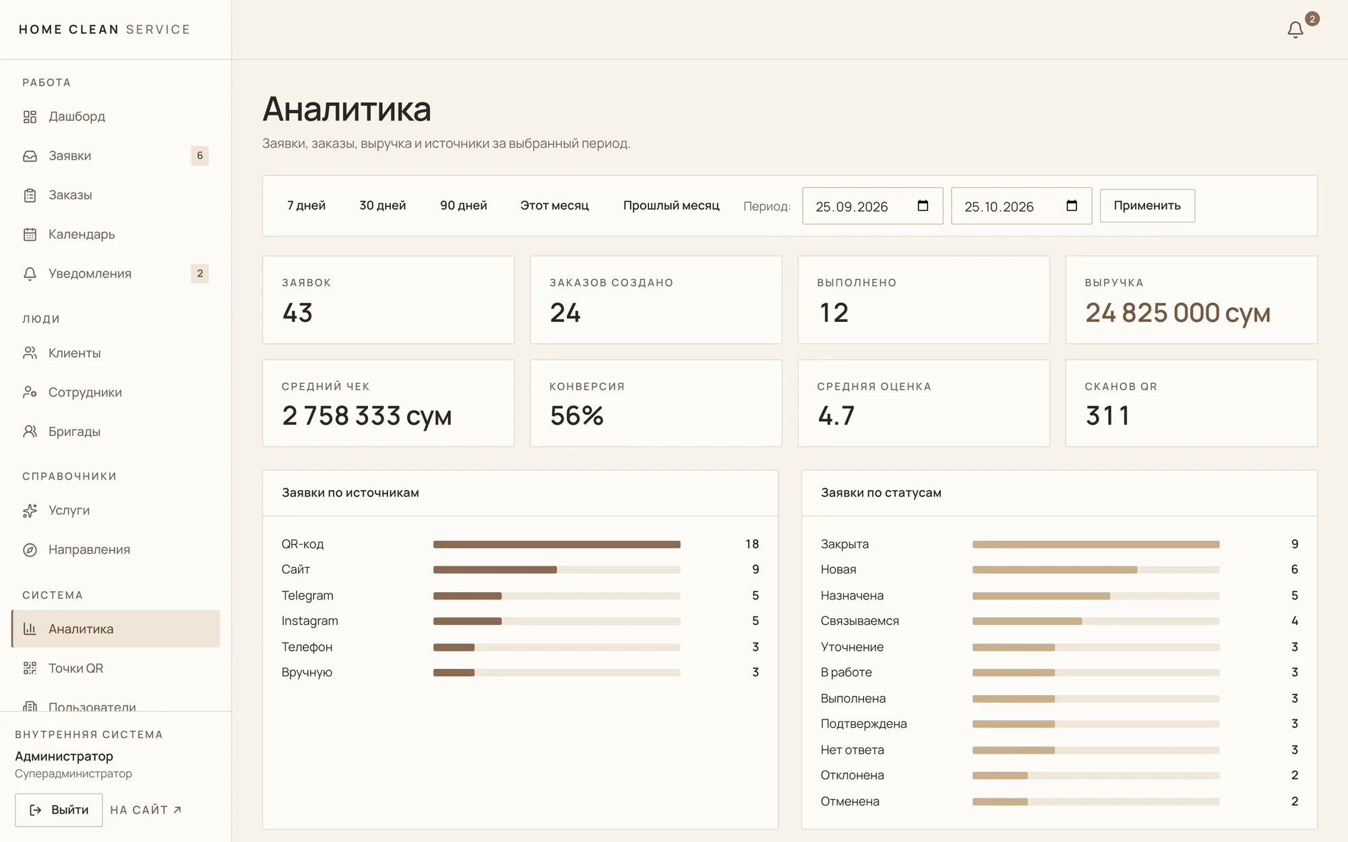Open Клиенты list
The width and height of the screenshot is (1348, 842).
(x=115, y=353)
